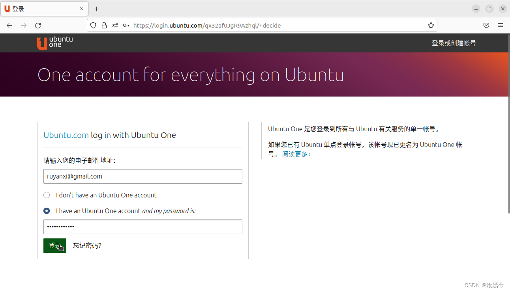Close the browser window
Screen dimensions: 510x292
(503, 9)
